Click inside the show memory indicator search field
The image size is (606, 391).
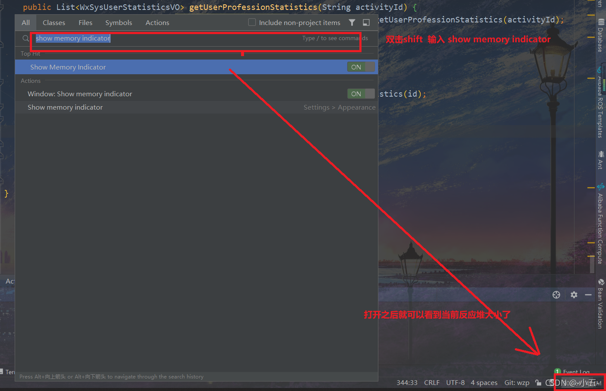(130, 38)
